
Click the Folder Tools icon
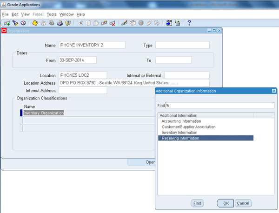157,23
